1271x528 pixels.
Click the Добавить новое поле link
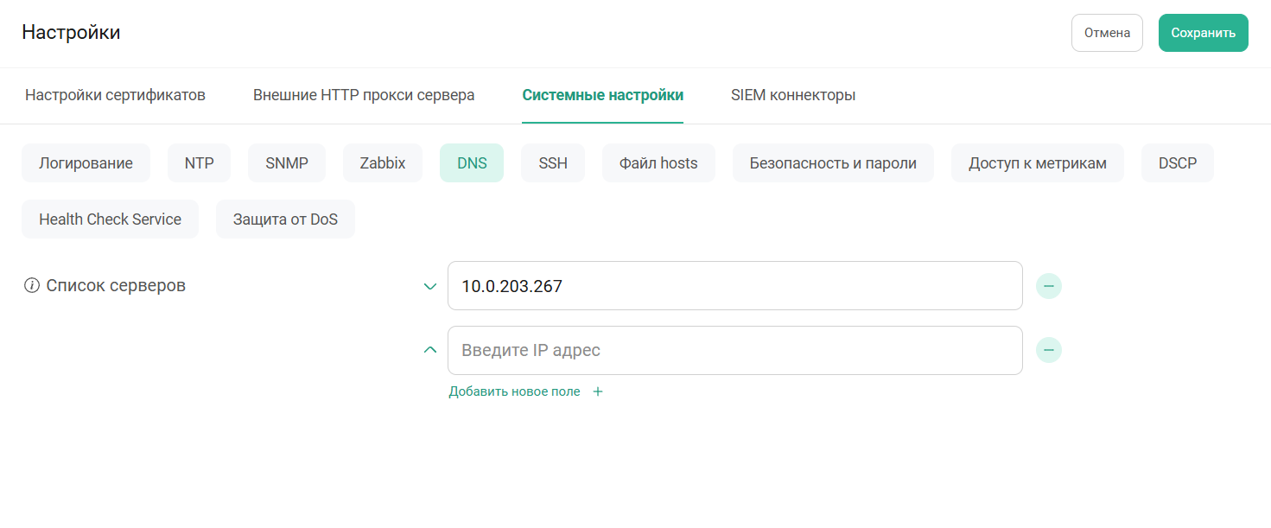(513, 391)
